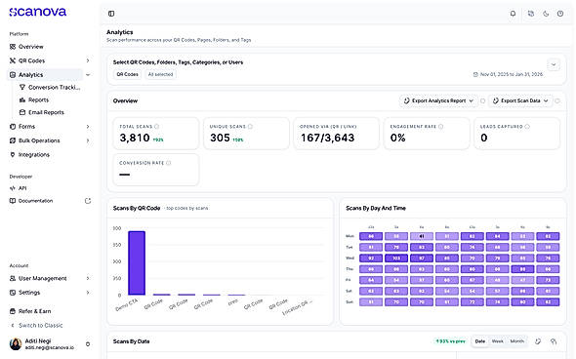Open Overview in the sidebar
Viewport: 576px width, 359px height.
(31, 47)
